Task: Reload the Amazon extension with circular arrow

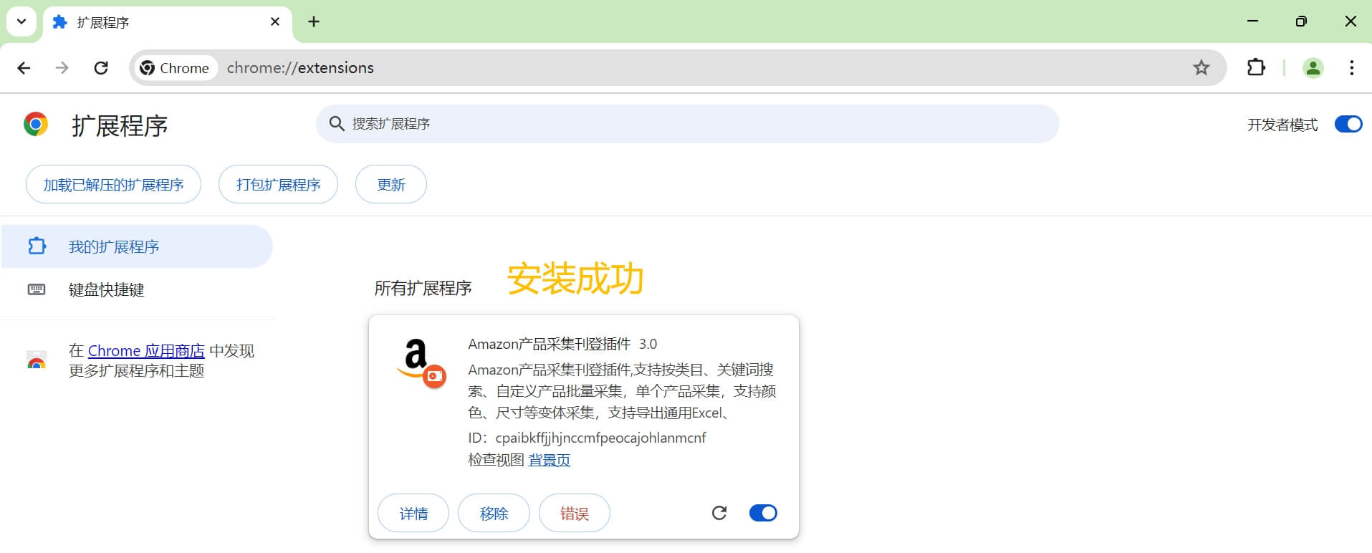Action: click(x=719, y=513)
